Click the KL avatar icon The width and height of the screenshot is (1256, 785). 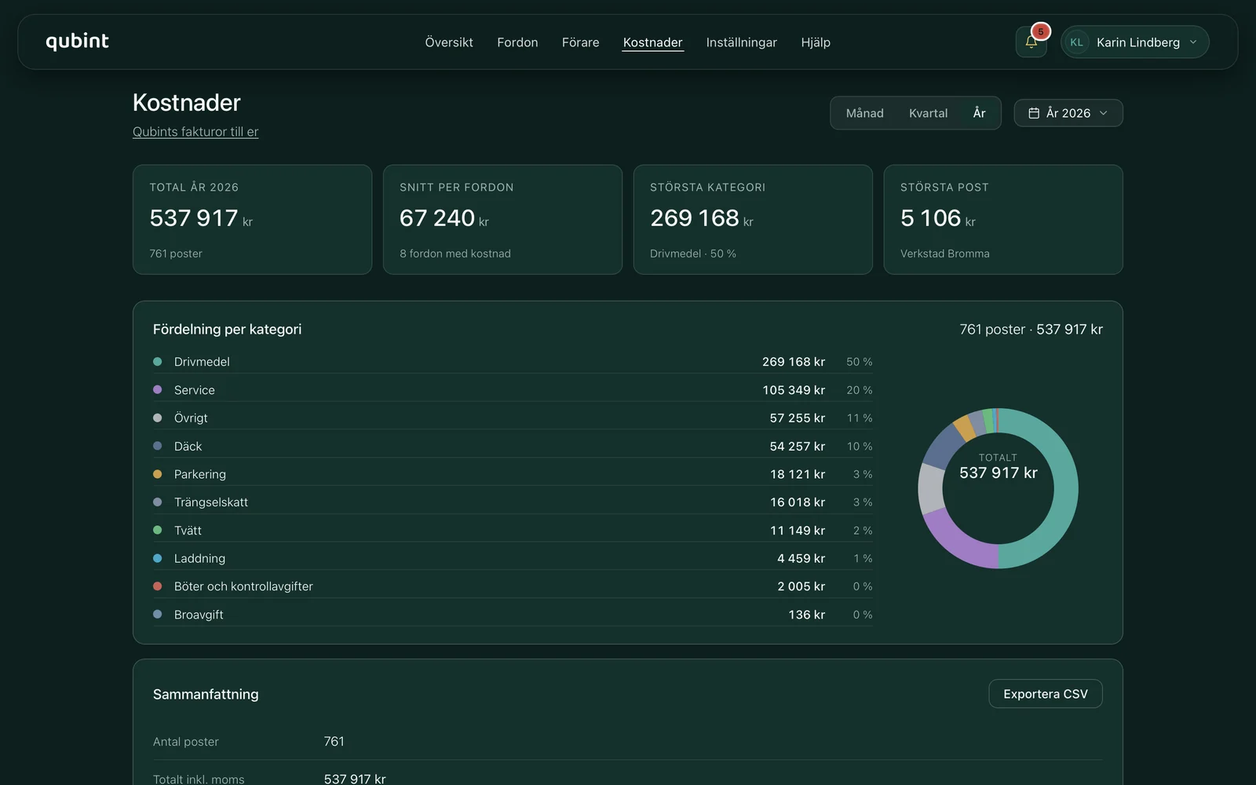(1076, 42)
